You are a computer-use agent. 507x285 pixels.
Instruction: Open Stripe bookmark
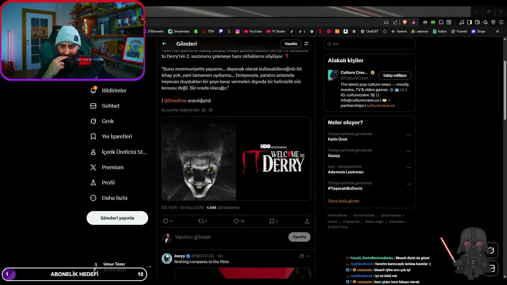(x=478, y=31)
